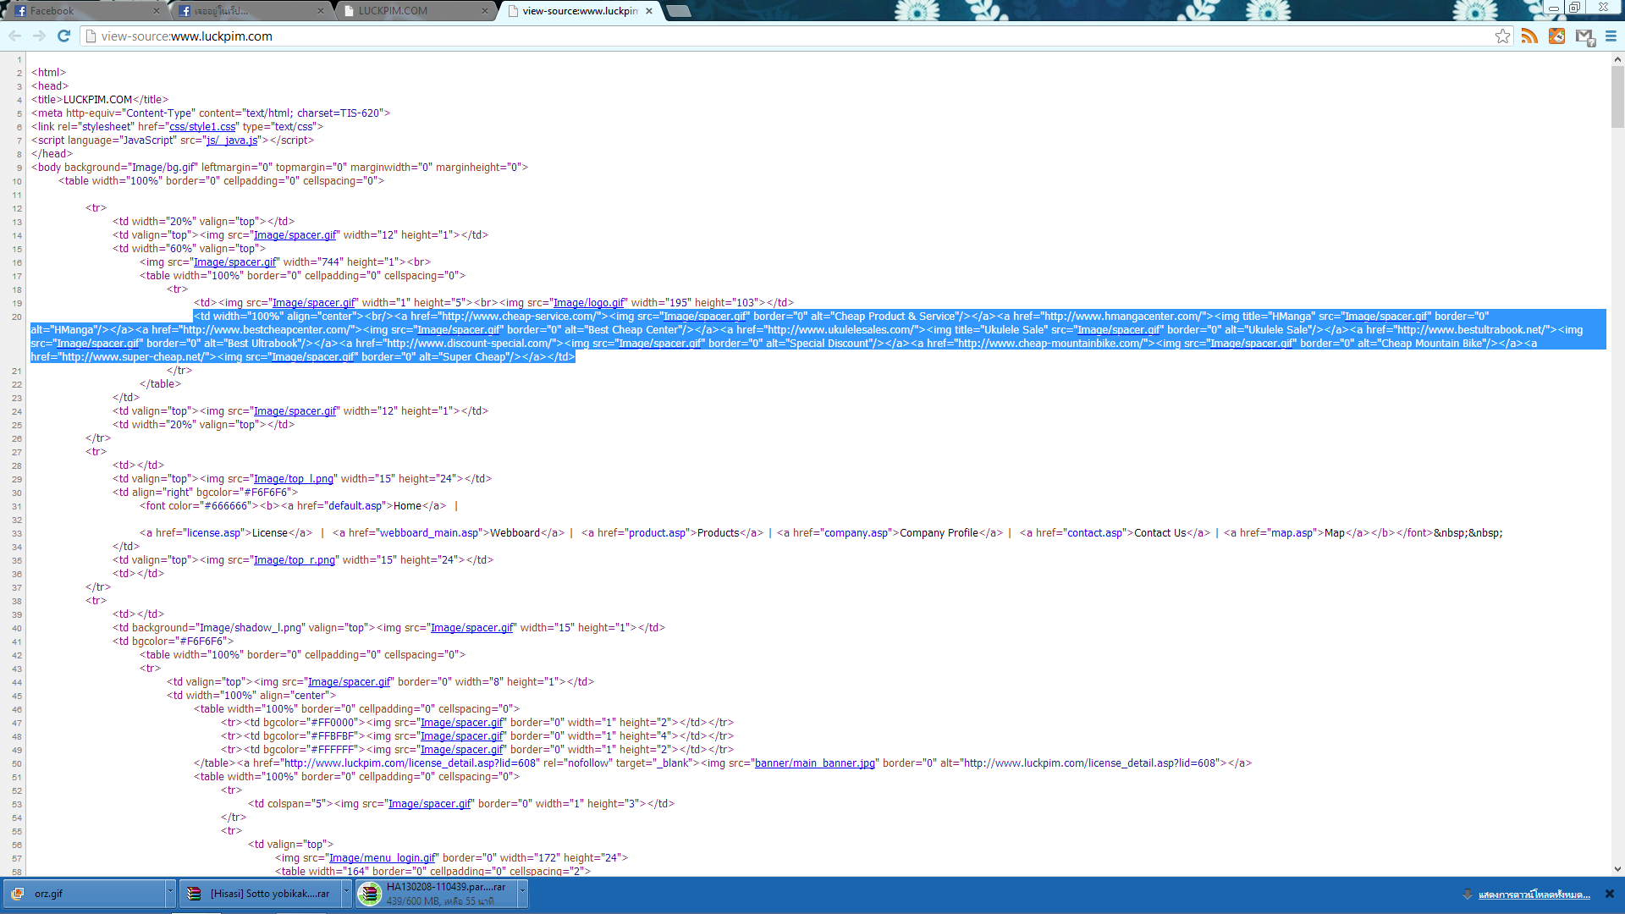
Task: Click the Gmail checker extension icon
Action: (1584, 36)
